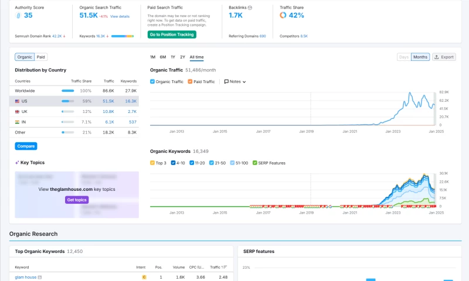Uncheck the Organic Traffic checkbox

pyautogui.click(x=152, y=82)
